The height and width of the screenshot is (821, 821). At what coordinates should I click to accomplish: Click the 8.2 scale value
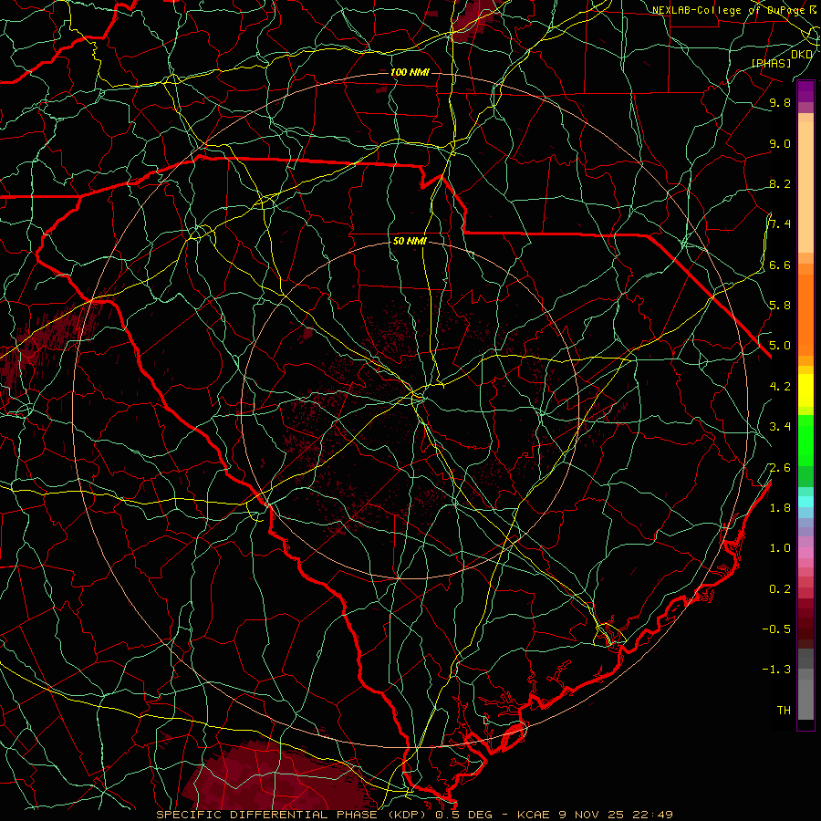click(x=780, y=183)
